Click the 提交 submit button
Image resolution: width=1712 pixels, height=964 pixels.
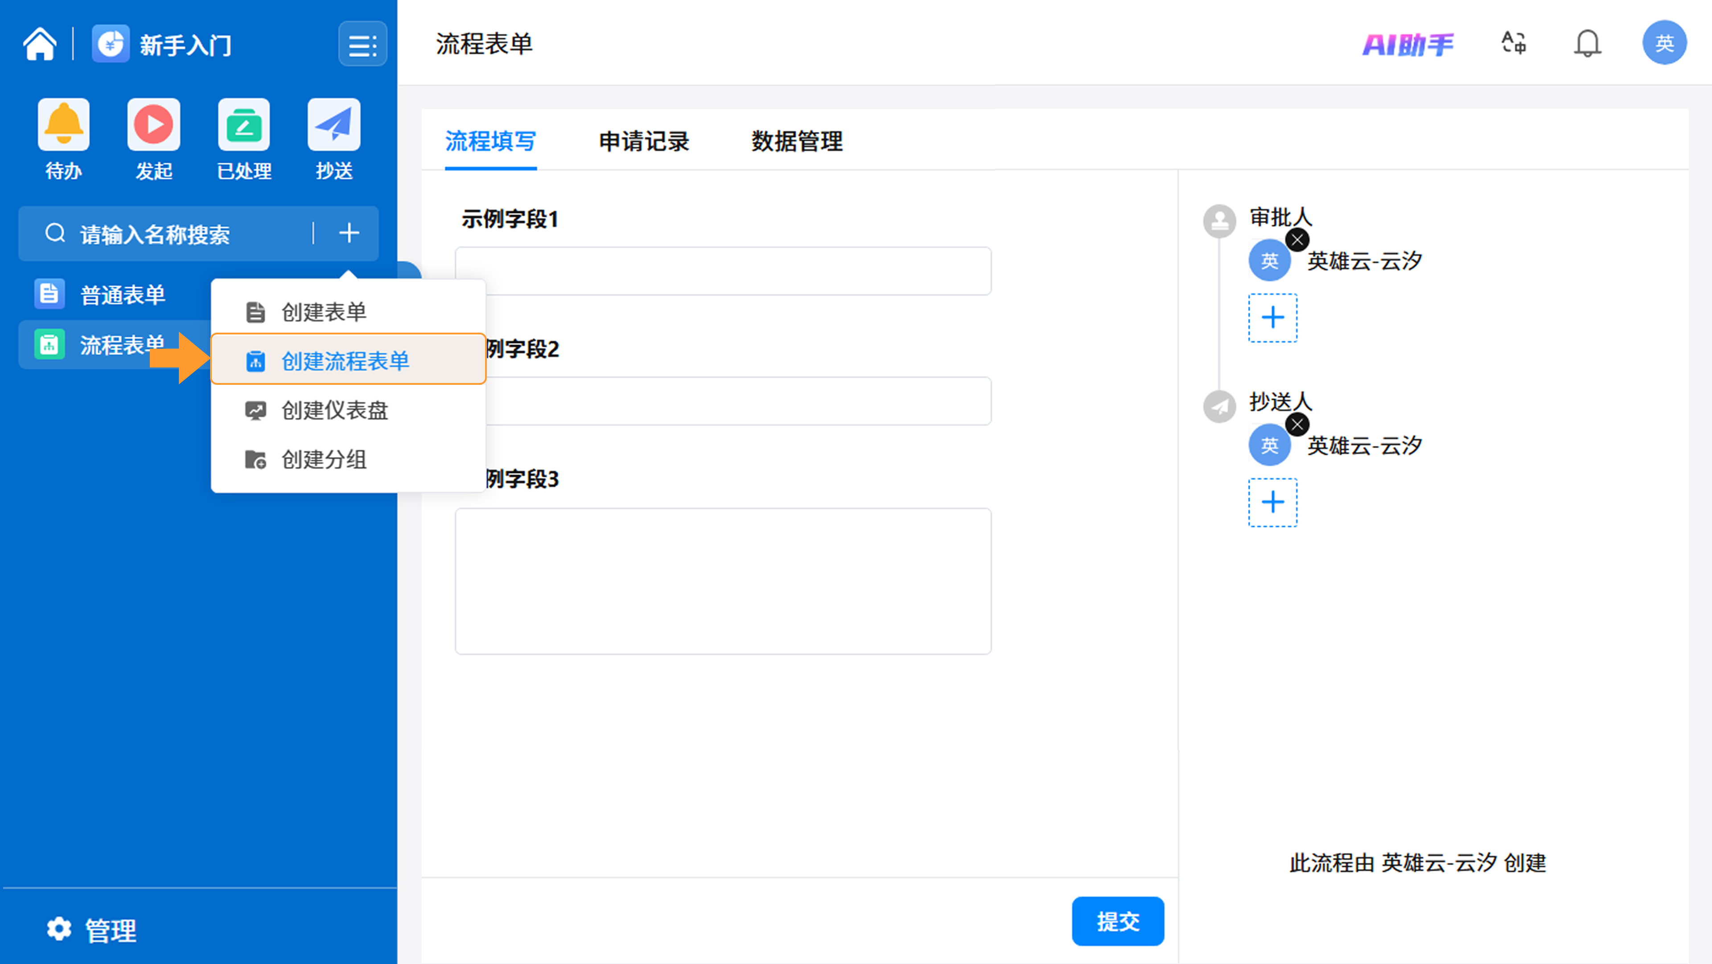(x=1118, y=921)
